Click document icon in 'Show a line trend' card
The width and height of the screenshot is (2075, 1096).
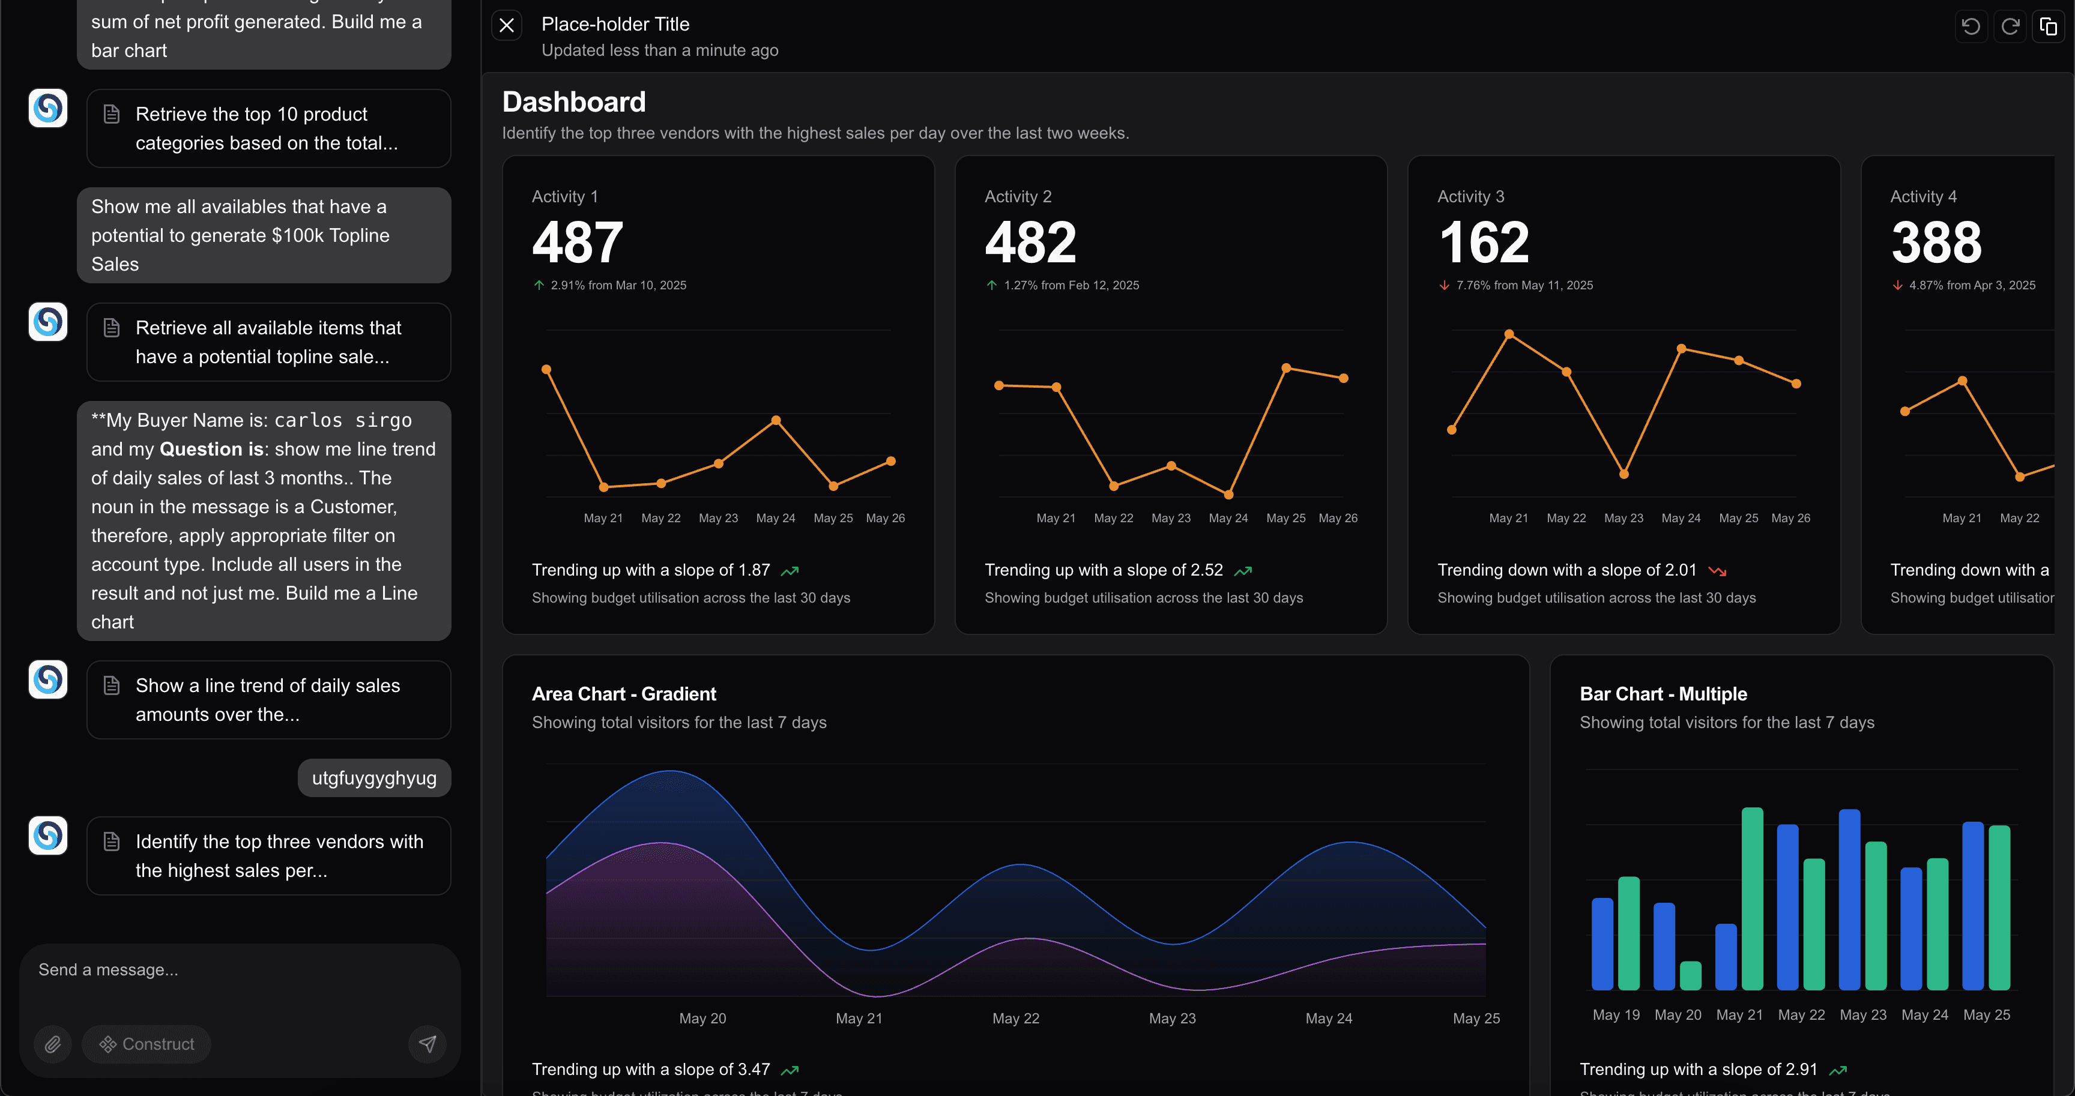[x=112, y=685]
